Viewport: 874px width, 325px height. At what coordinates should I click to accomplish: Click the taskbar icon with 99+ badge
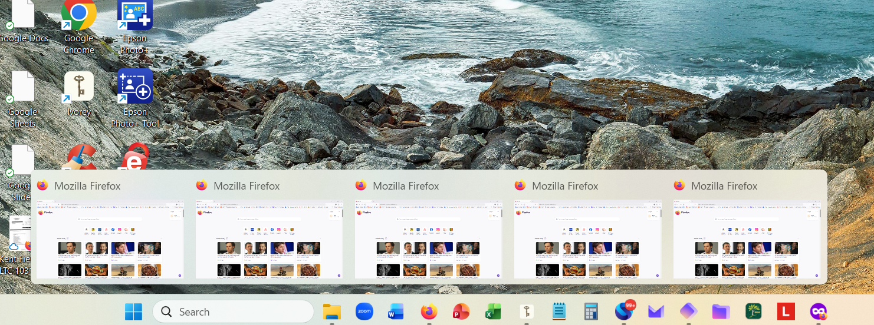[625, 310]
